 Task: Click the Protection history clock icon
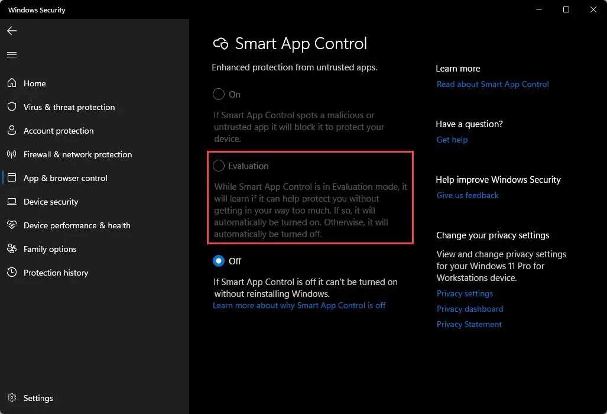12,272
